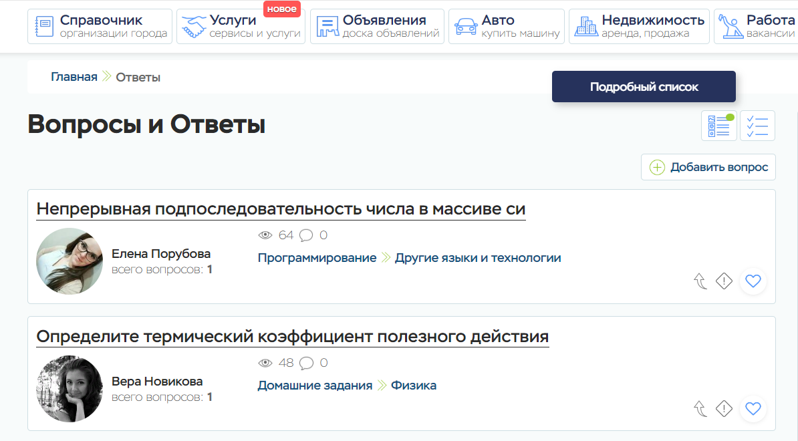This screenshot has width=798, height=441.
Task: Click share arrow icon on first question
Action: 700,281
